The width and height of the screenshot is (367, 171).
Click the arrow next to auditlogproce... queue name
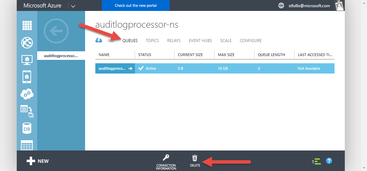click(x=131, y=69)
